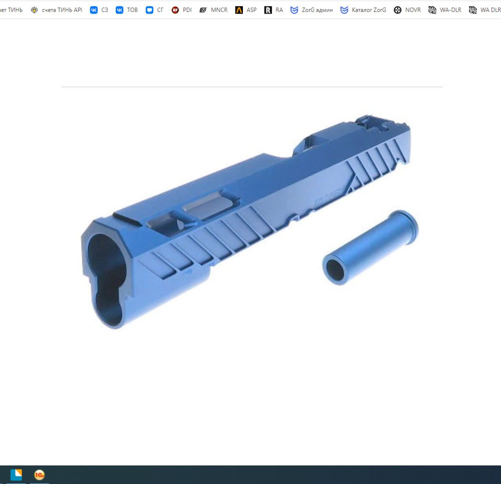This screenshot has width=501, height=484.
Task: Open the "счета ТИНЬ API" bookmark
Action: coord(57,10)
